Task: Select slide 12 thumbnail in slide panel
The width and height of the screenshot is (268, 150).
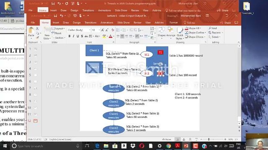Action: tap(35, 121)
